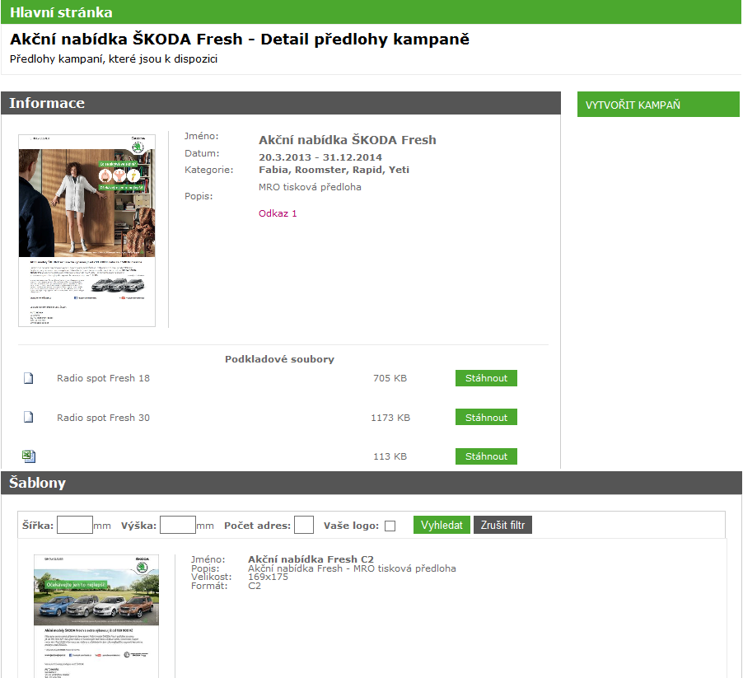Click the Zrušit filtr button
Screen dimensions: 743x678
tap(502, 525)
